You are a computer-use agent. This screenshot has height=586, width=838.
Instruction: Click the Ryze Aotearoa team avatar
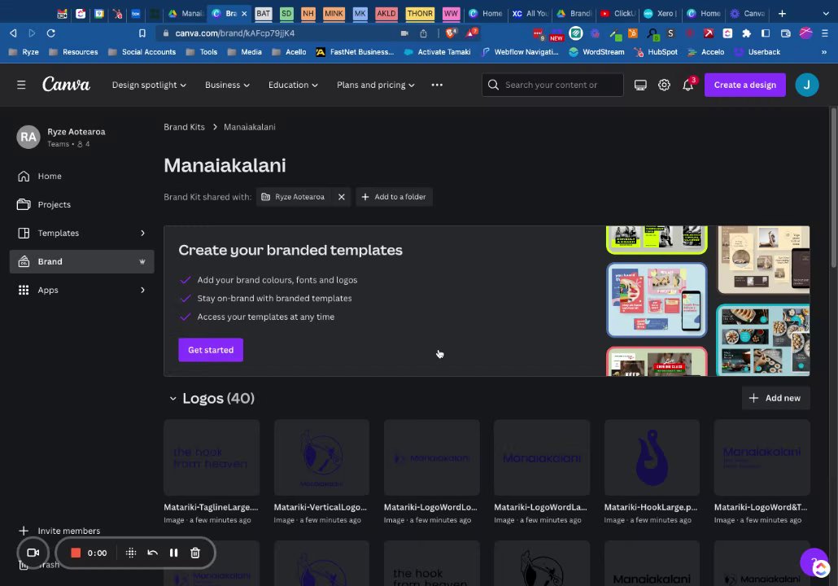(x=28, y=138)
